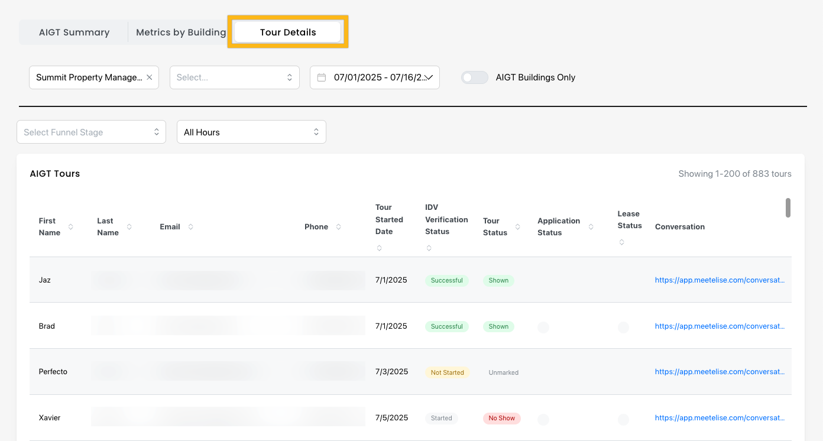Click Xavier's Started IDV badge
Image resolution: width=823 pixels, height=441 pixels.
pyautogui.click(x=442, y=418)
